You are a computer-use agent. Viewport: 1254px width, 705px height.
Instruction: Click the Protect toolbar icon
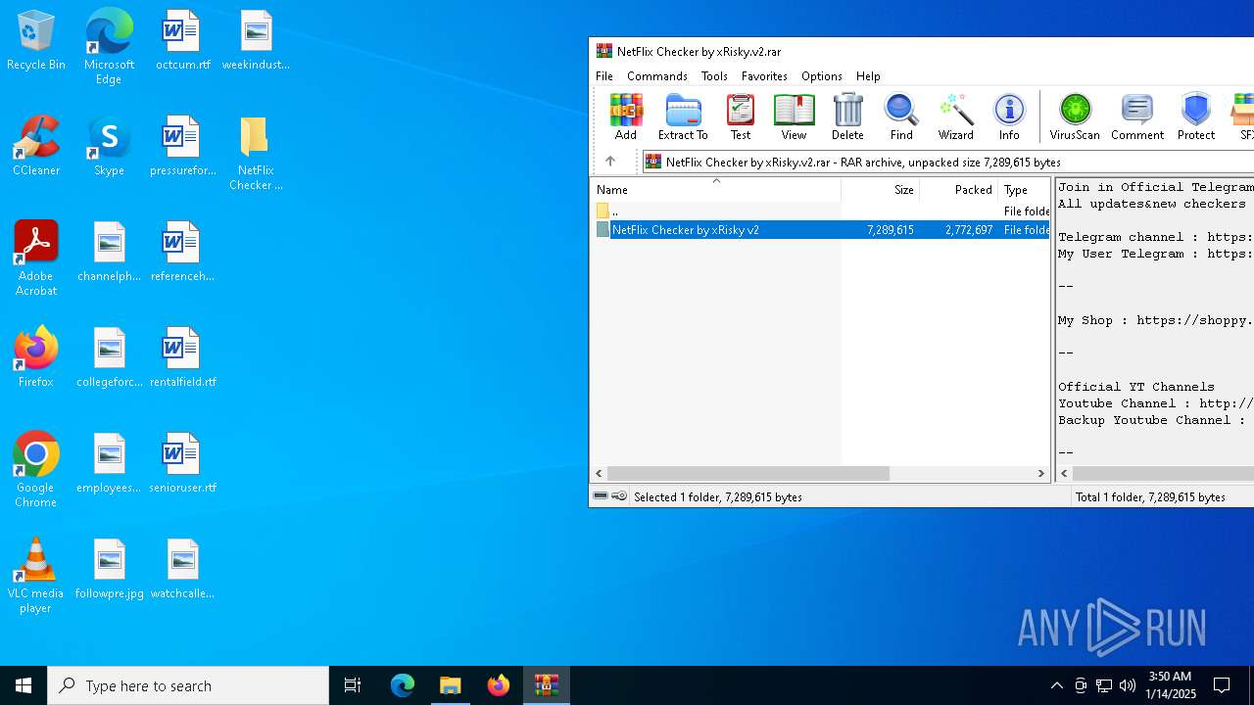coord(1196,117)
